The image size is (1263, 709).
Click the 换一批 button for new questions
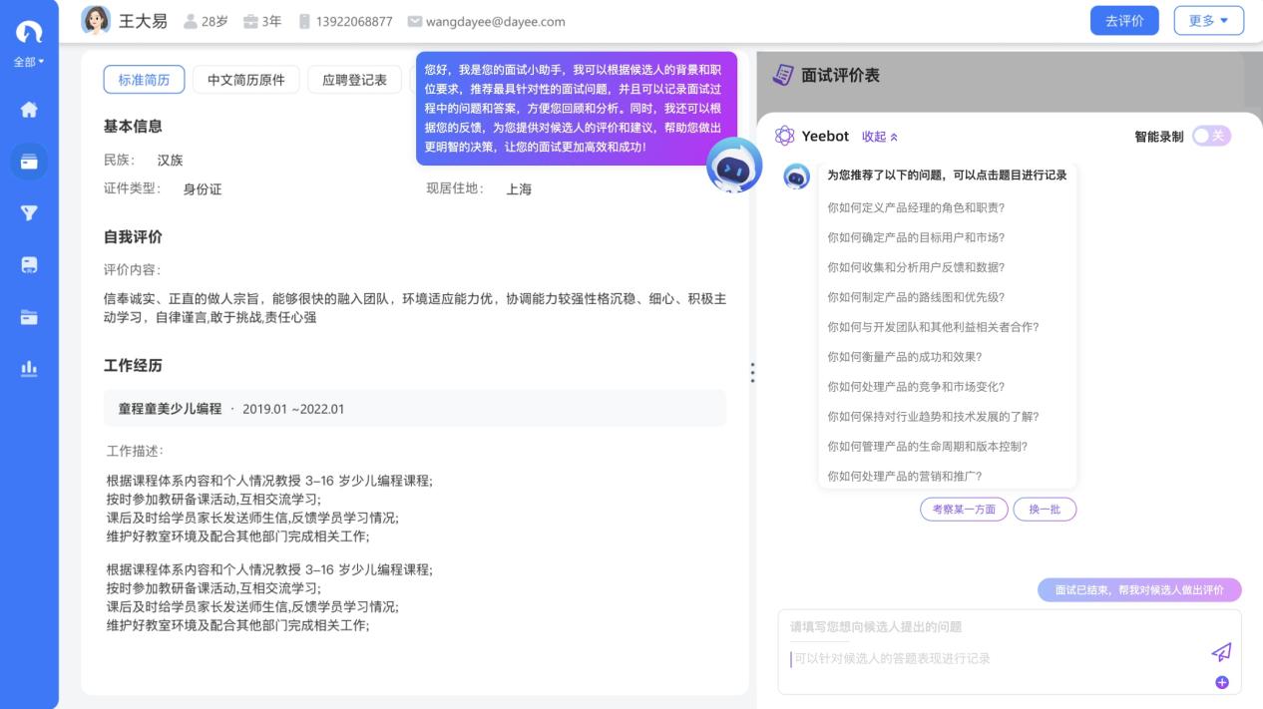click(x=1045, y=510)
